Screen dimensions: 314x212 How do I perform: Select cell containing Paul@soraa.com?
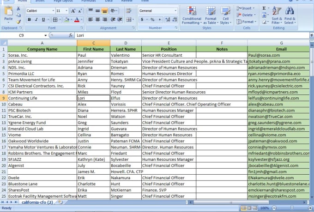click(x=278, y=55)
